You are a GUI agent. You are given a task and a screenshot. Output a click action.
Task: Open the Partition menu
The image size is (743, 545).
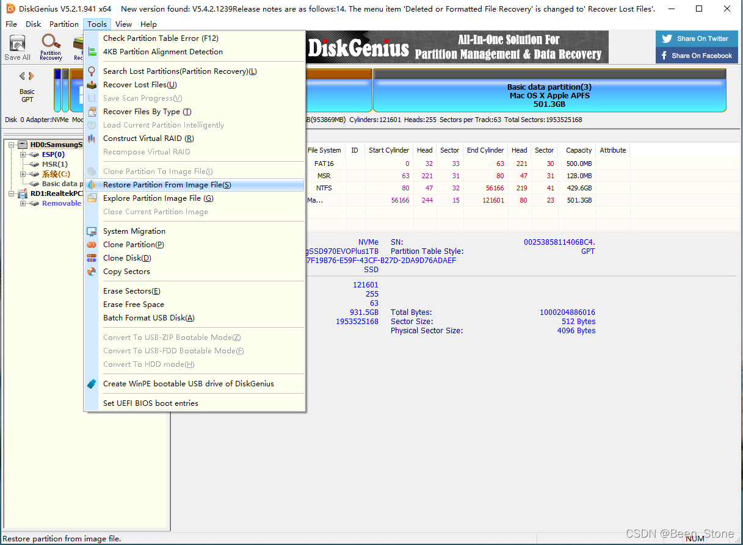[64, 24]
